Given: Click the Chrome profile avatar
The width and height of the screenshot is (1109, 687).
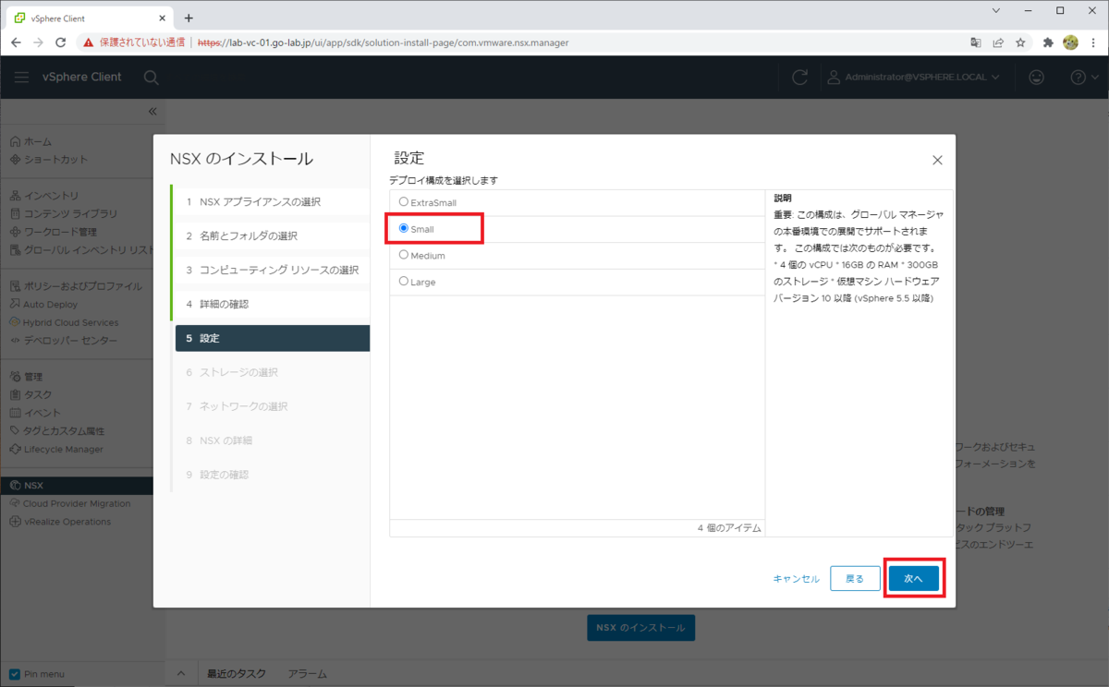Looking at the screenshot, I should (x=1070, y=42).
